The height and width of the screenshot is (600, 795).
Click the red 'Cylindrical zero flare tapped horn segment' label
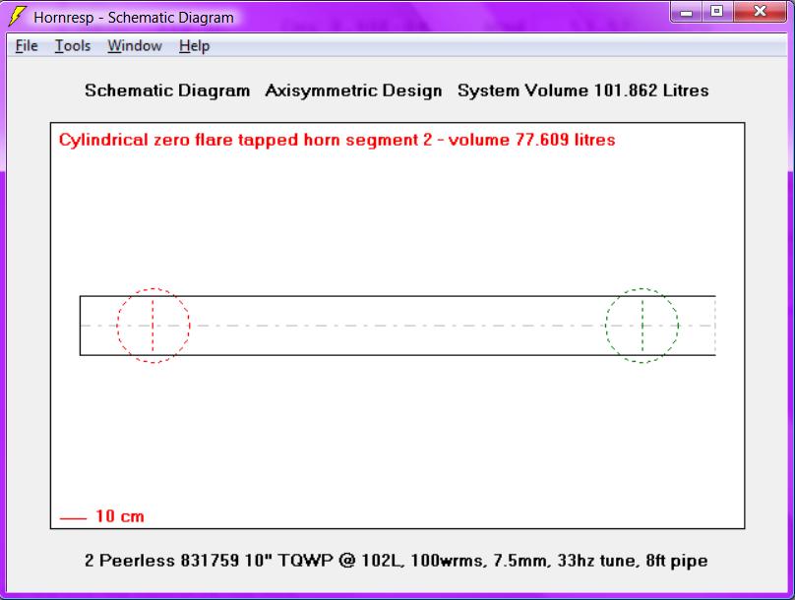(x=337, y=140)
